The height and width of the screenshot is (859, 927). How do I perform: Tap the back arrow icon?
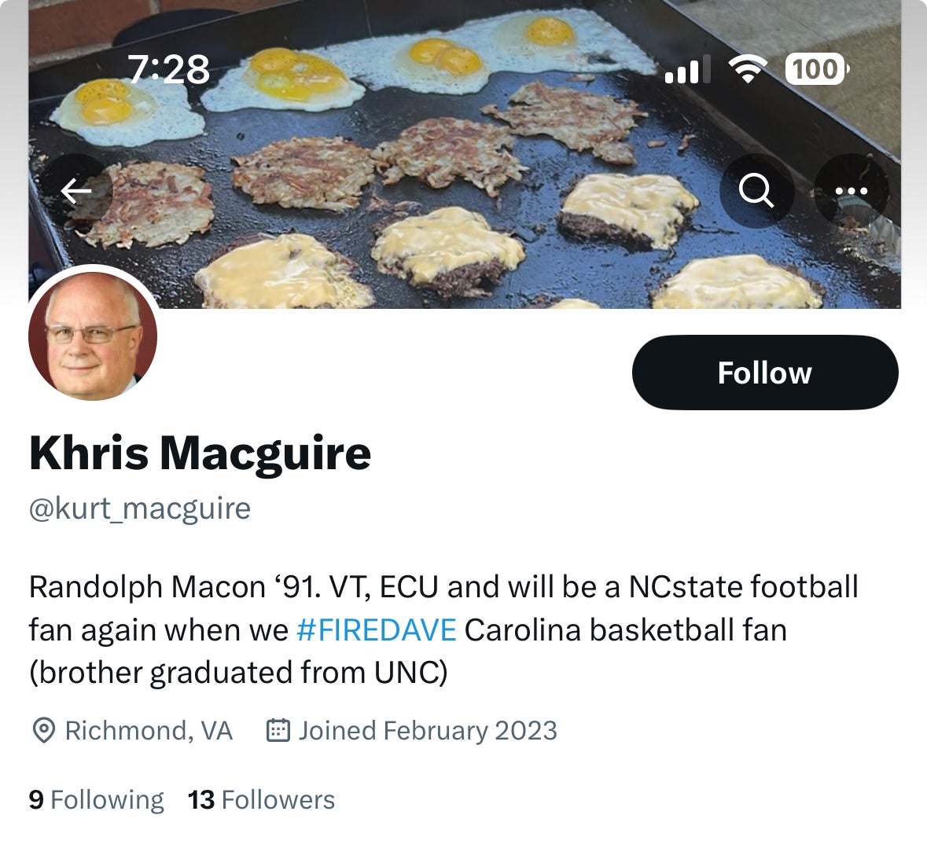click(76, 191)
